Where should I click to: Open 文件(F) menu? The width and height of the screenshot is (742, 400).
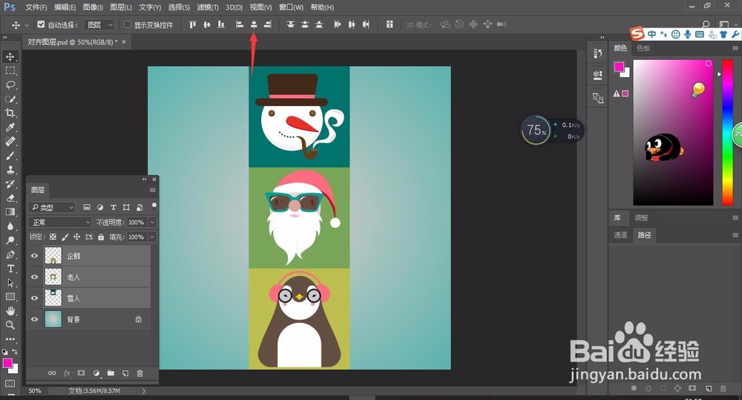coord(36,7)
